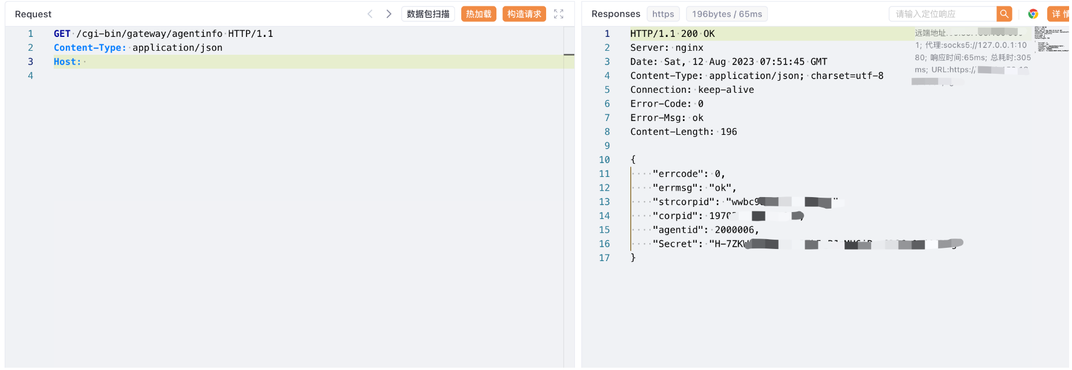Click the 数据包扫描 button
Image resolution: width=1072 pixels, height=370 pixels.
click(x=428, y=14)
